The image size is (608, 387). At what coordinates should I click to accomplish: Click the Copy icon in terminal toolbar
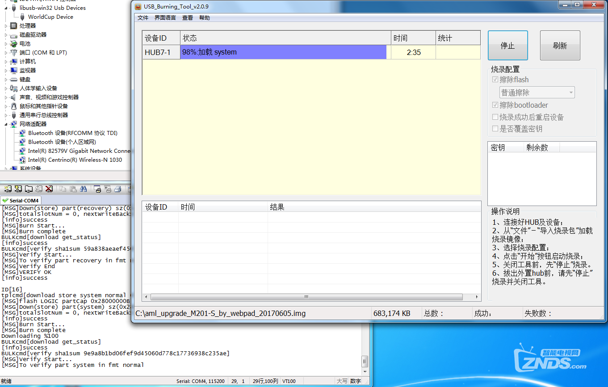(63, 189)
